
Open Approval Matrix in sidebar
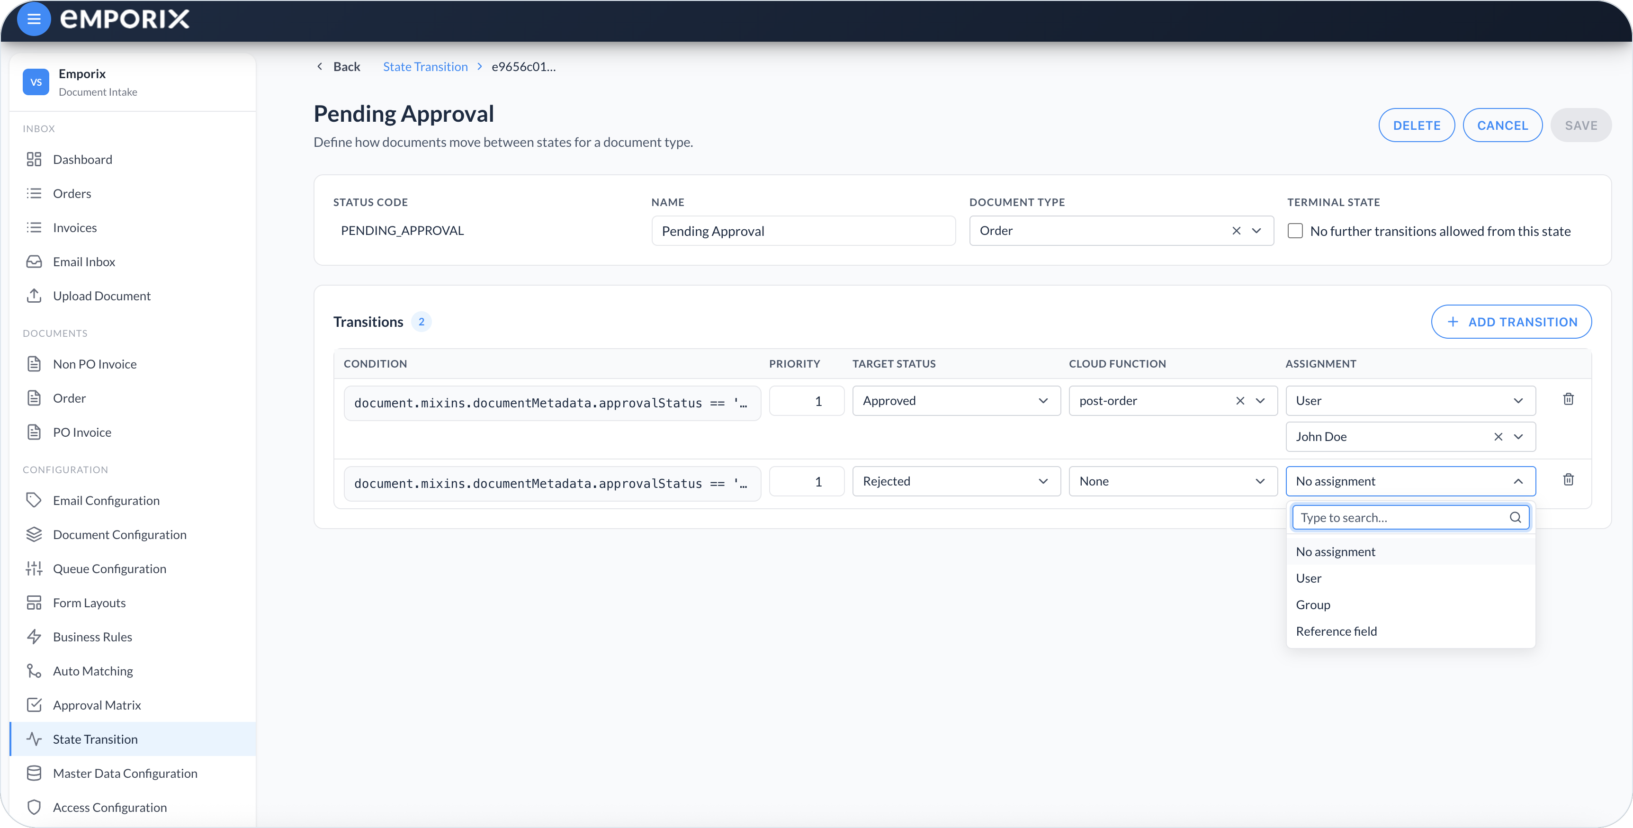point(133,705)
